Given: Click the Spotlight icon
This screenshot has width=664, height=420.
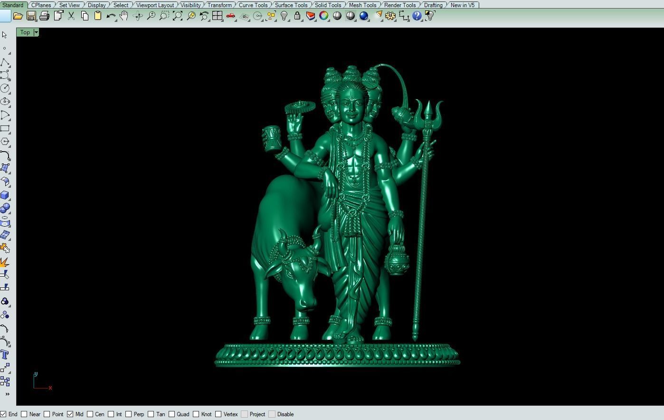Looking at the screenshot, I should 378,16.
